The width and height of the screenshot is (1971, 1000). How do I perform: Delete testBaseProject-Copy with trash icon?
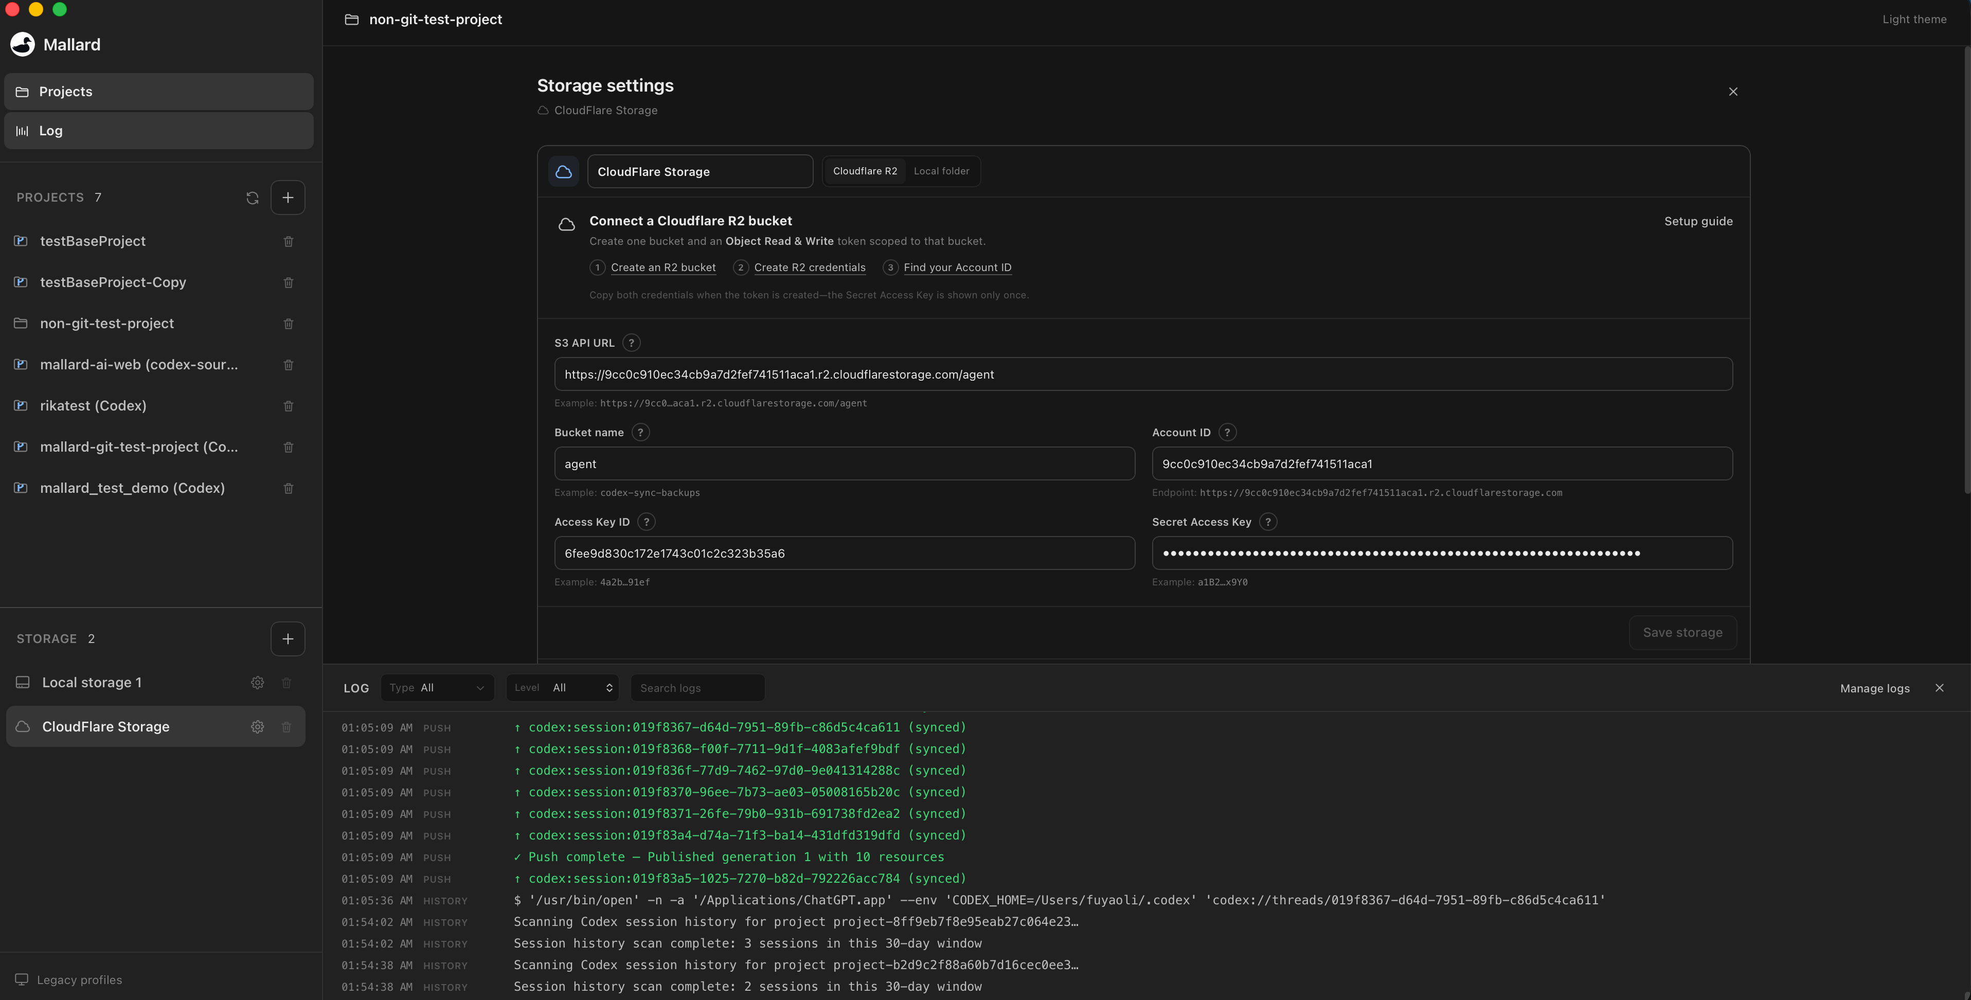289,282
